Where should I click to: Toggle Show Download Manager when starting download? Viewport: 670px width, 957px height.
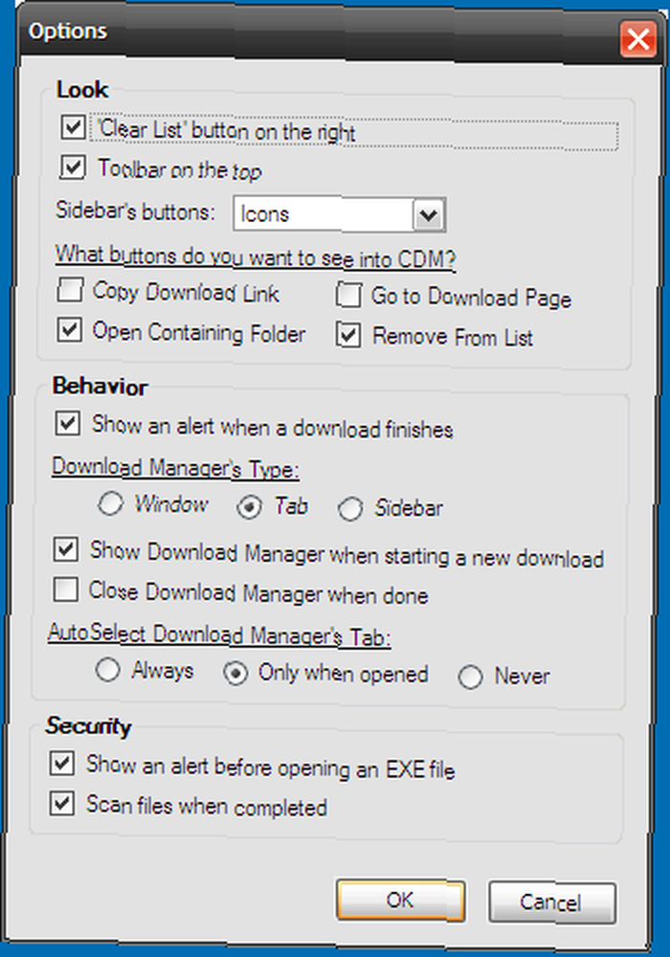(66, 549)
